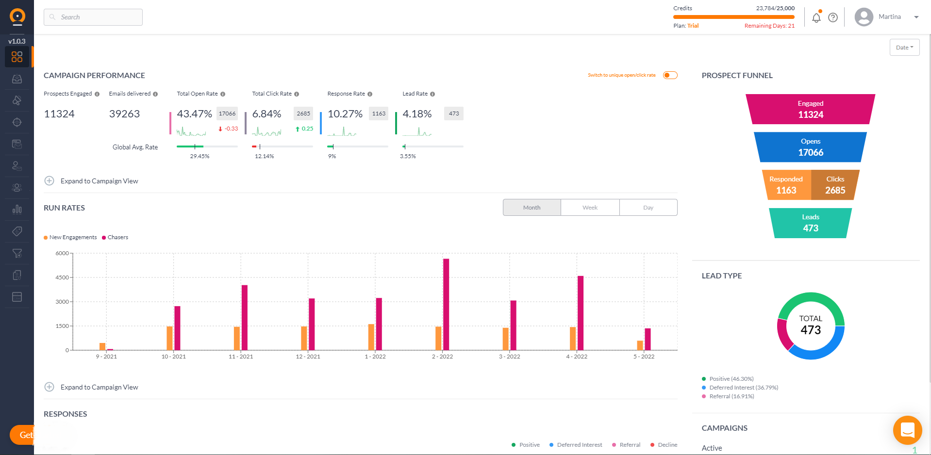Expand Campaign Performance to Campaign View
This screenshot has height=455, width=931.
[x=92, y=180]
